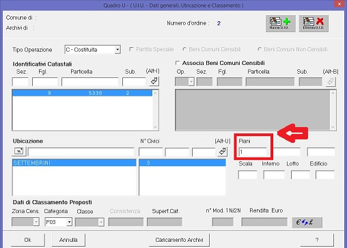This screenshot has height=248, width=347.
Task: Enable Associa Beni Comuni Censibili checkbox
Action: point(178,63)
